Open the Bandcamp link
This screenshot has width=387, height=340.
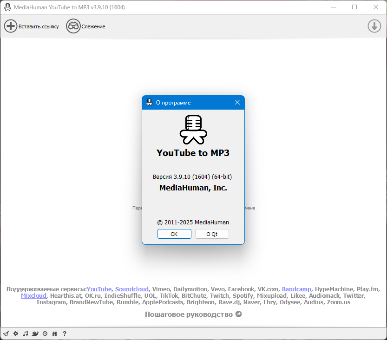point(296,289)
